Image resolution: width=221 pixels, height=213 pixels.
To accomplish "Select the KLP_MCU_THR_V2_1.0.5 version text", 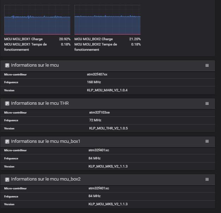I will [x=108, y=128].
